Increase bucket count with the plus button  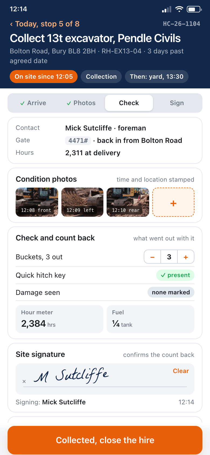186,257
